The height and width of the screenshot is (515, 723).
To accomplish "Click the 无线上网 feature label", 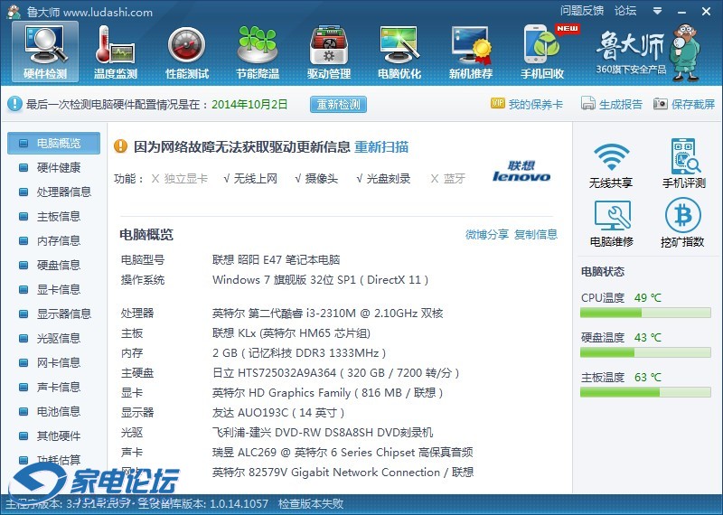I will [255, 178].
